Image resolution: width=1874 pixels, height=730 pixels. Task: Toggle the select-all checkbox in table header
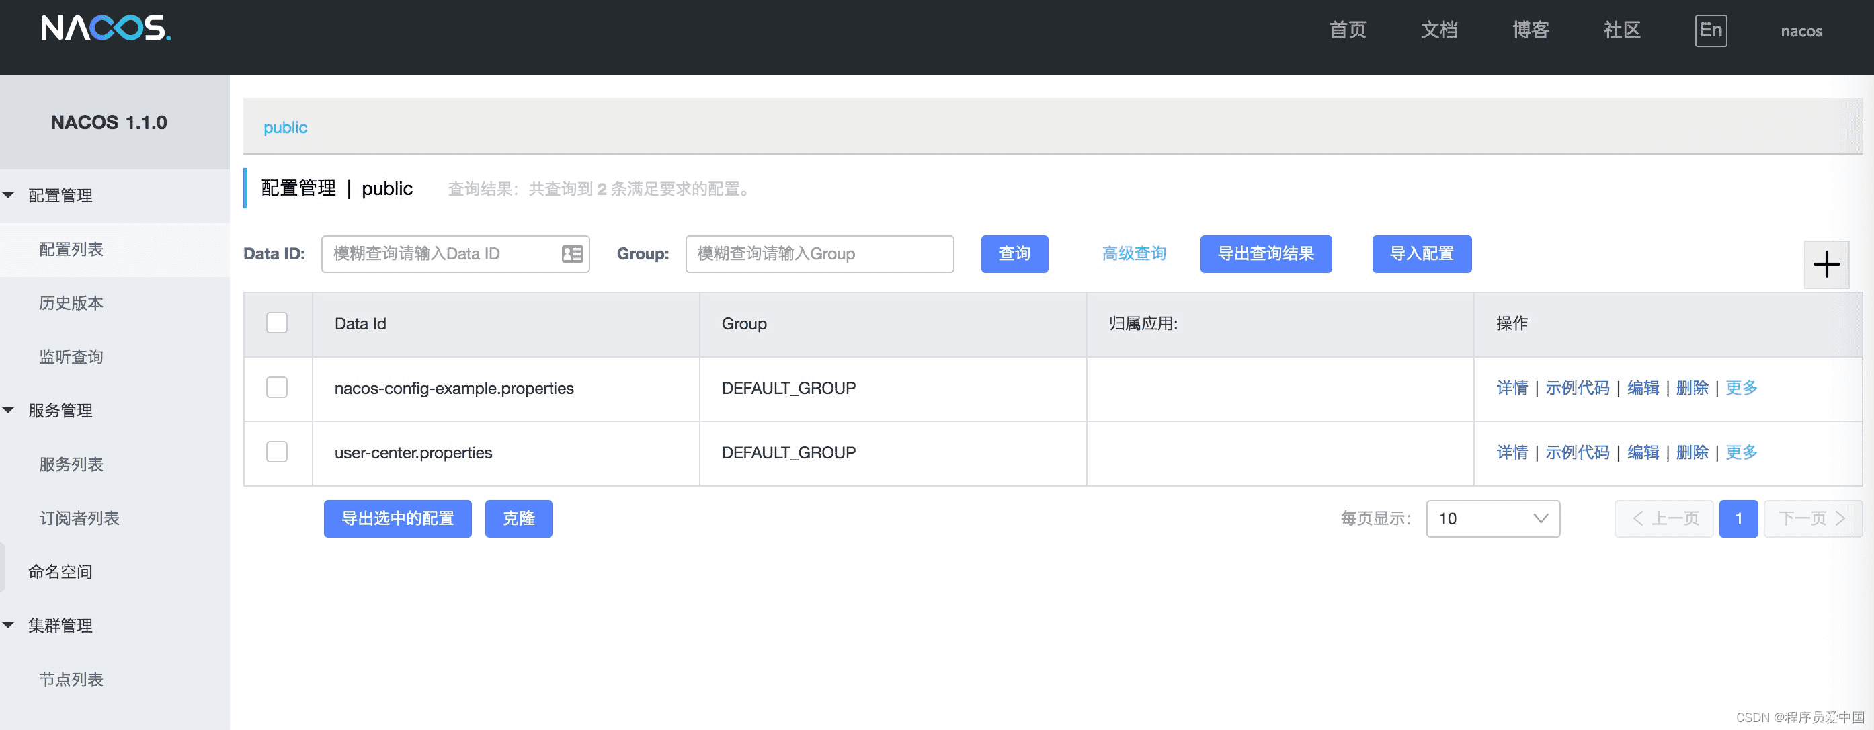tap(276, 323)
